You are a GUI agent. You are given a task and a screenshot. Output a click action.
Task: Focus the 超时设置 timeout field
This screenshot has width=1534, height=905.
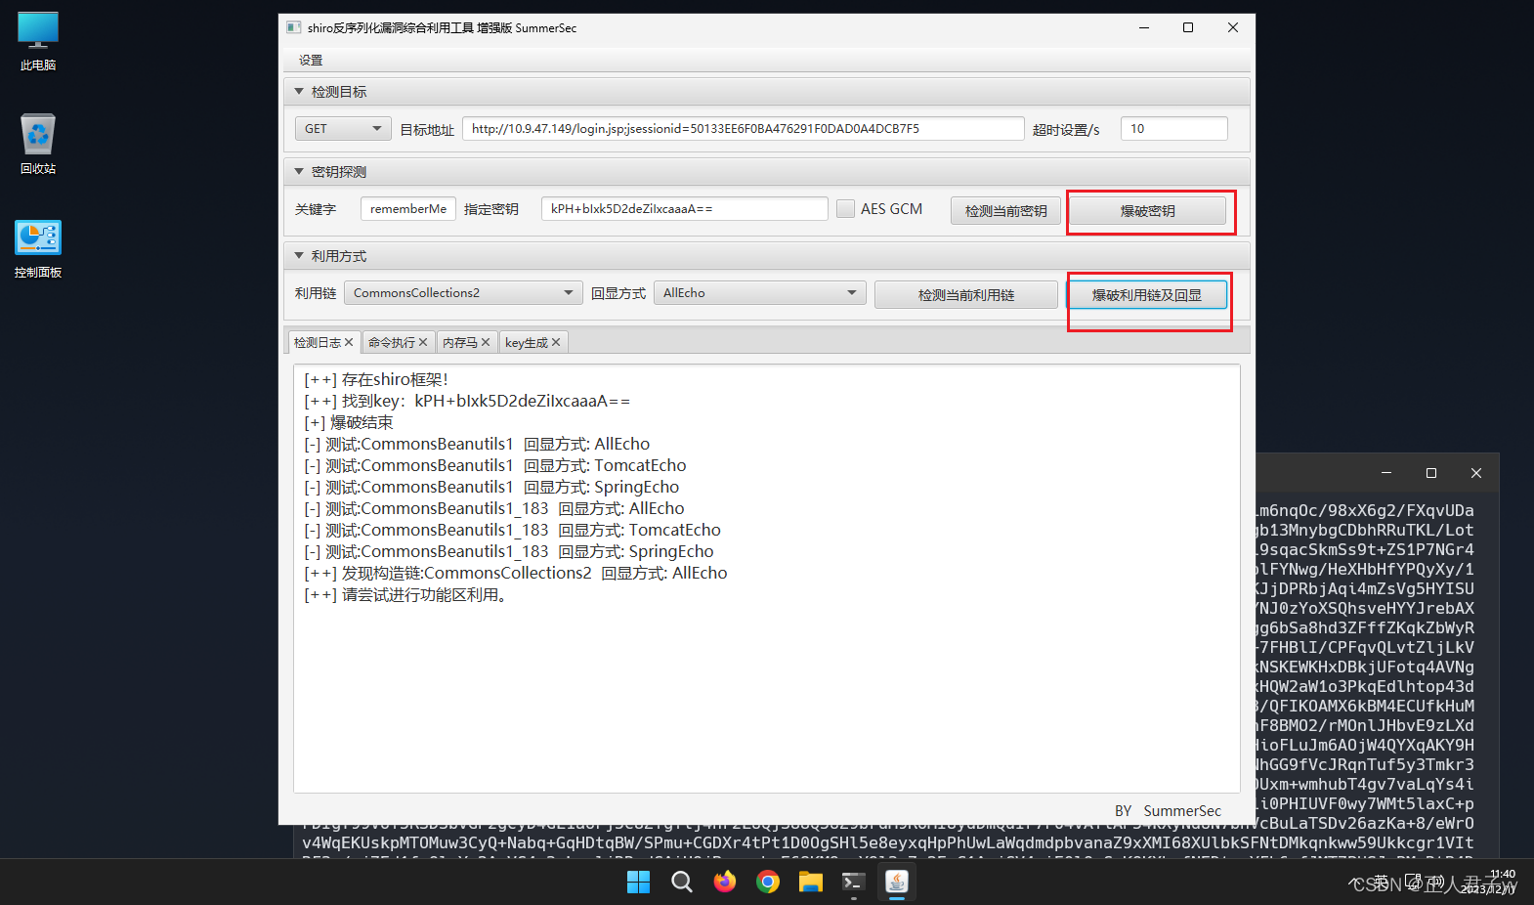coord(1174,128)
